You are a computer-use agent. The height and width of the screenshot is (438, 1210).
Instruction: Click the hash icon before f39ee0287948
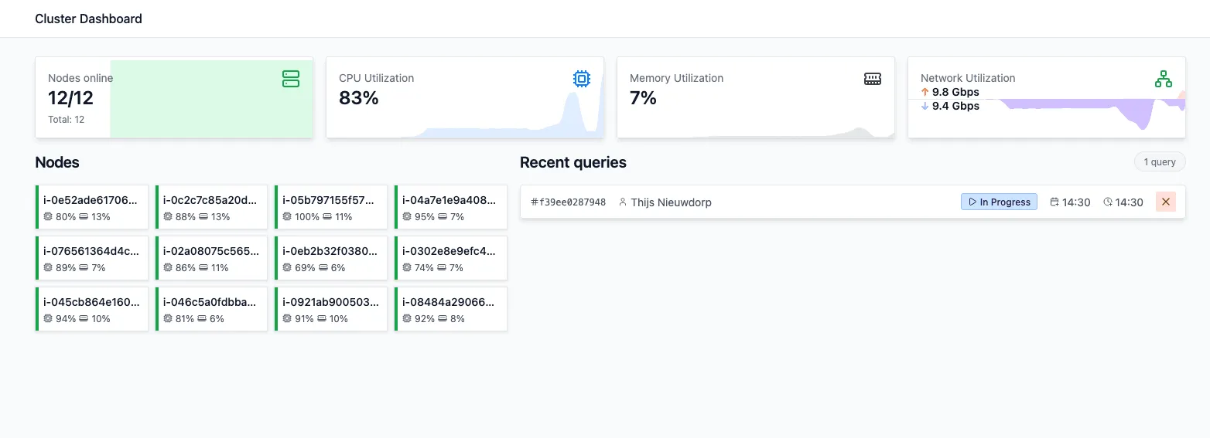click(x=535, y=202)
